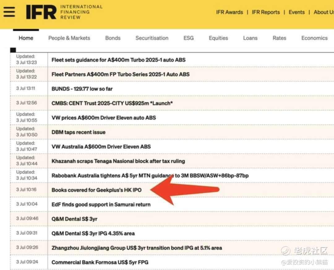The height and width of the screenshot is (270, 334).
Task: Open IFR Reports link
Action: [266, 12]
